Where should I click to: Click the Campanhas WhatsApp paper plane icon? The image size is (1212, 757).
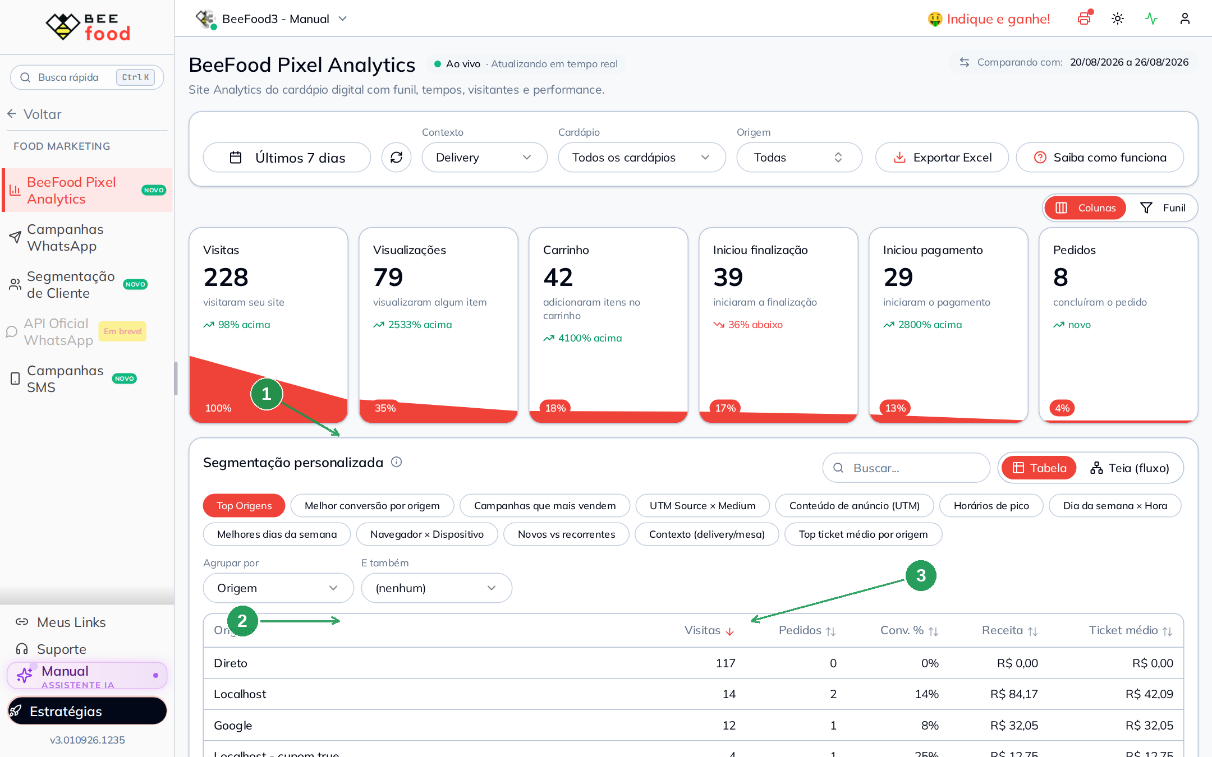15,237
